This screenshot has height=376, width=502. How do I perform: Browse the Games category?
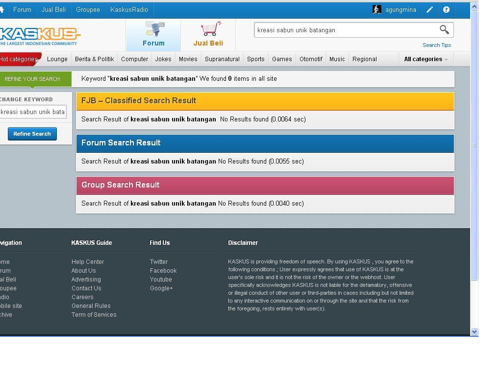[282, 59]
